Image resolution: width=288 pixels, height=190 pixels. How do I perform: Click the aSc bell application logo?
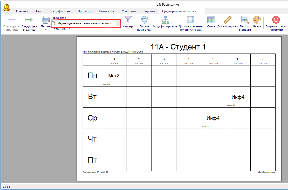7,7
